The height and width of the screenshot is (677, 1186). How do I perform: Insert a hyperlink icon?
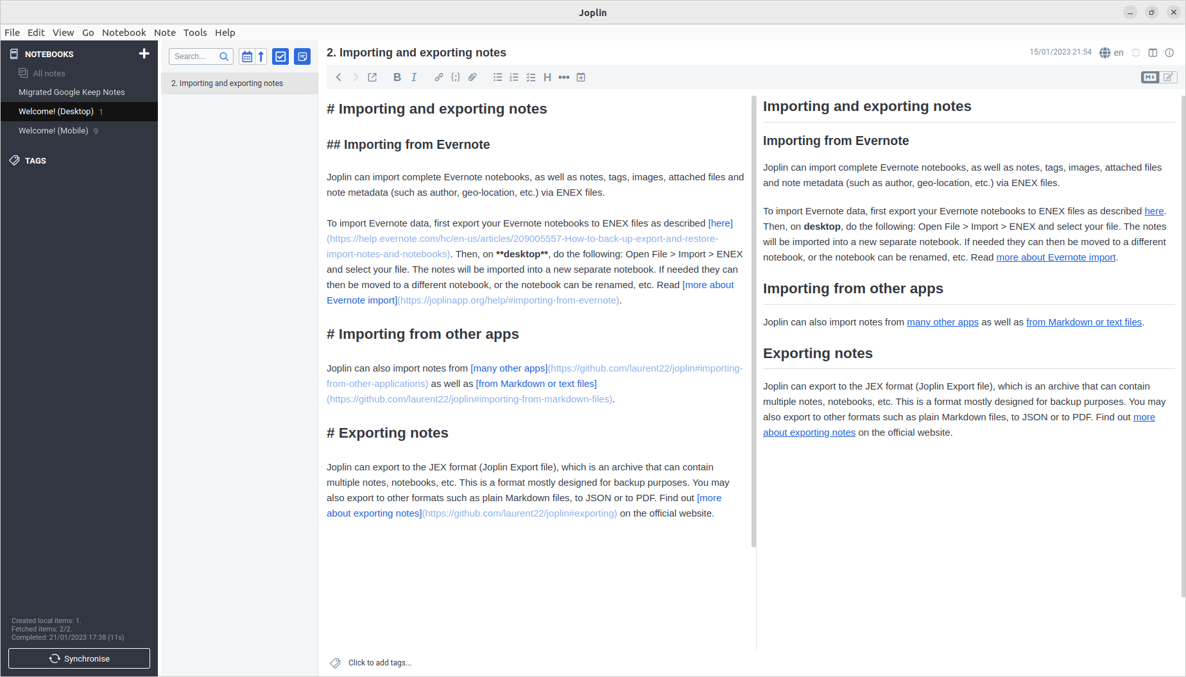click(439, 77)
